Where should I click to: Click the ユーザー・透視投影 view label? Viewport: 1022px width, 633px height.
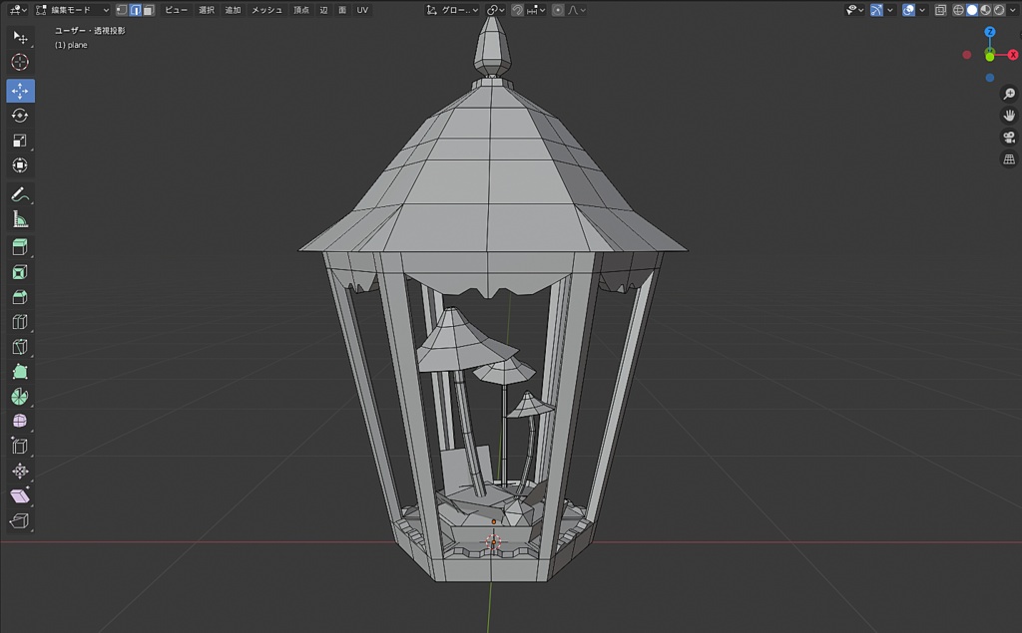(x=90, y=31)
